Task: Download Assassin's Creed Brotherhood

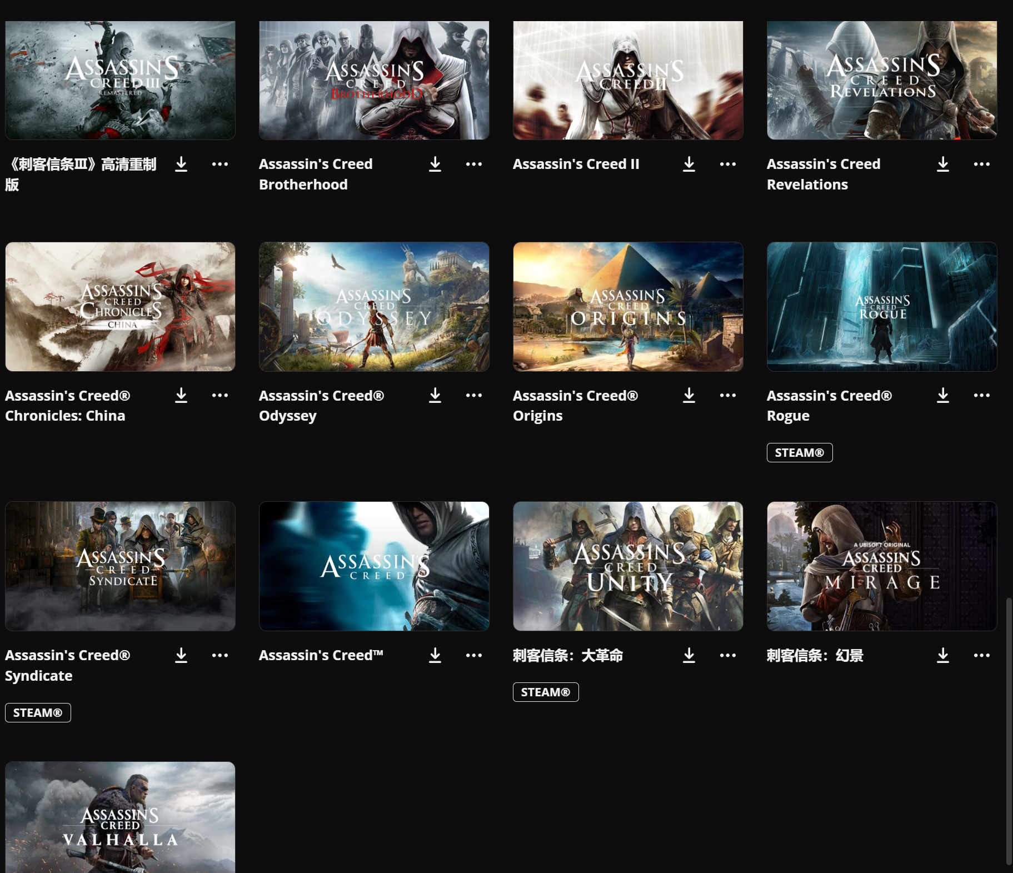Action: [x=435, y=164]
